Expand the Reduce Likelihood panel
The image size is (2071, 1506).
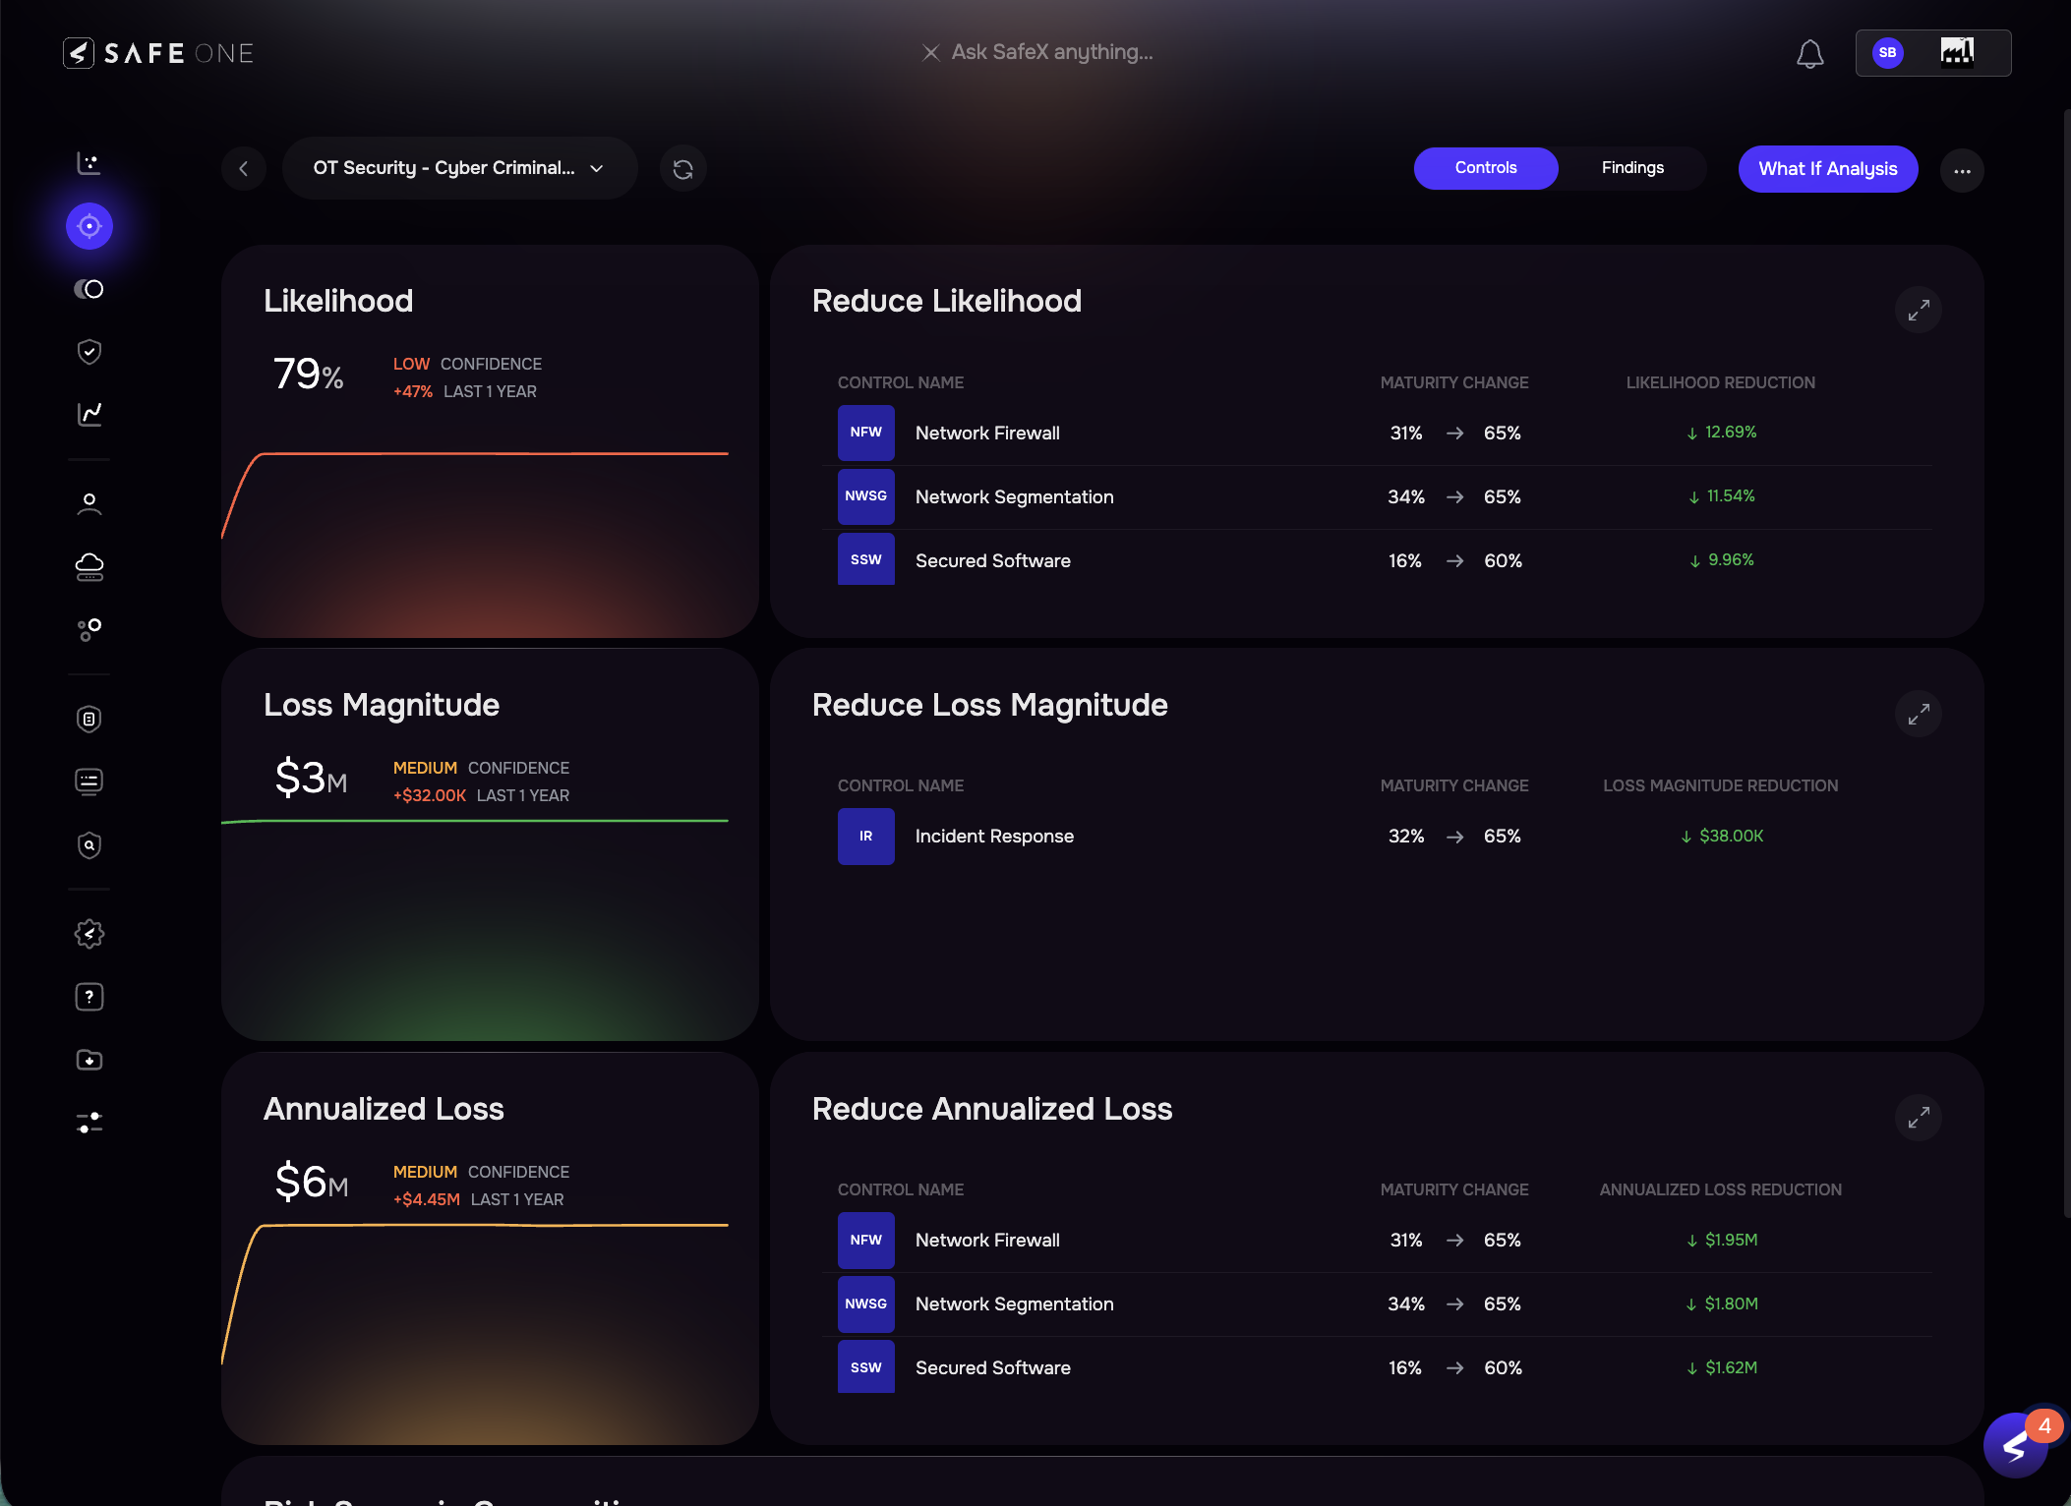(x=1918, y=311)
